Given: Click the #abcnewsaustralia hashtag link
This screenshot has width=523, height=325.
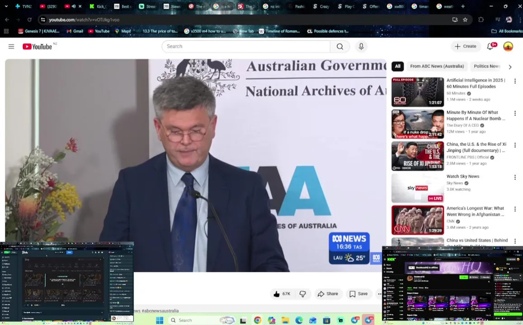Looking at the screenshot, I should (x=160, y=311).
